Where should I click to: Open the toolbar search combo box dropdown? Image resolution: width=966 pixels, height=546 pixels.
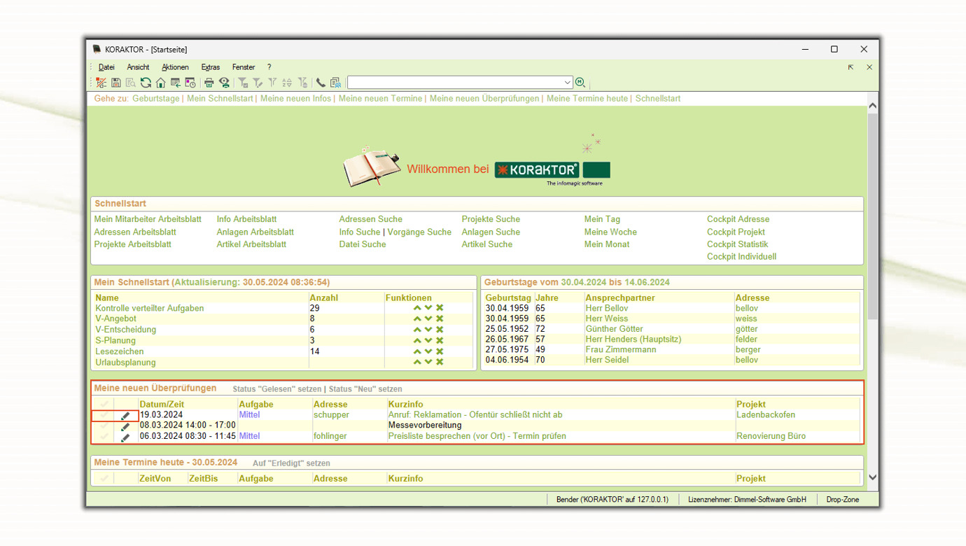(x=567, y=83)
